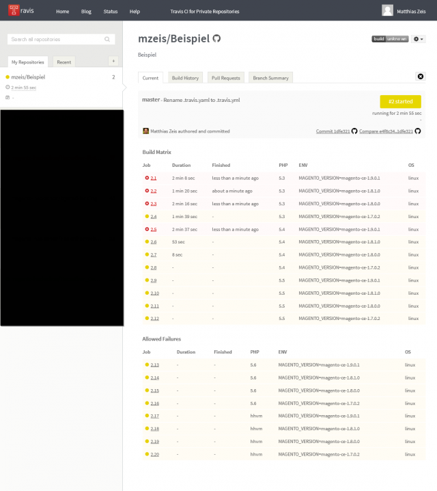Click the search magnifier icon
Viewport: 437px width, 491px height.
pyautogui.click(x=107, y=40)
